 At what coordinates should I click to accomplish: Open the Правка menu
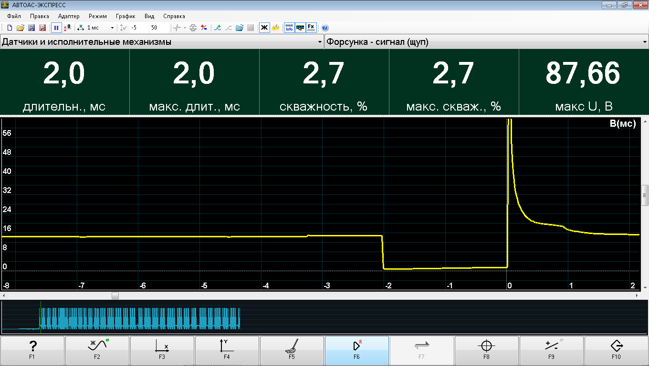point(40,16)
